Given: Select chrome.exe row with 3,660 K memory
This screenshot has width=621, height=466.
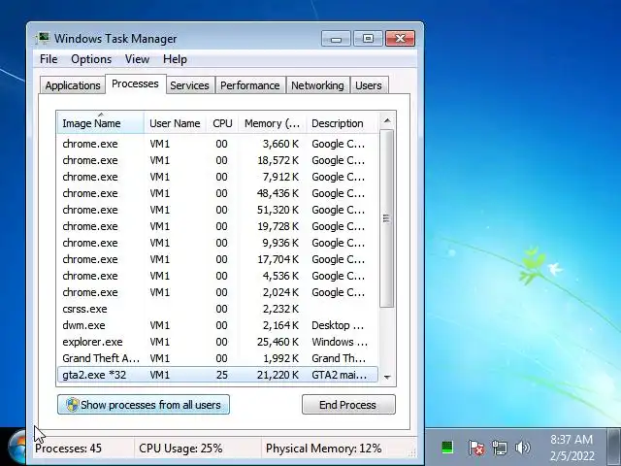Looking at the screenshot, I should (217, 144).
